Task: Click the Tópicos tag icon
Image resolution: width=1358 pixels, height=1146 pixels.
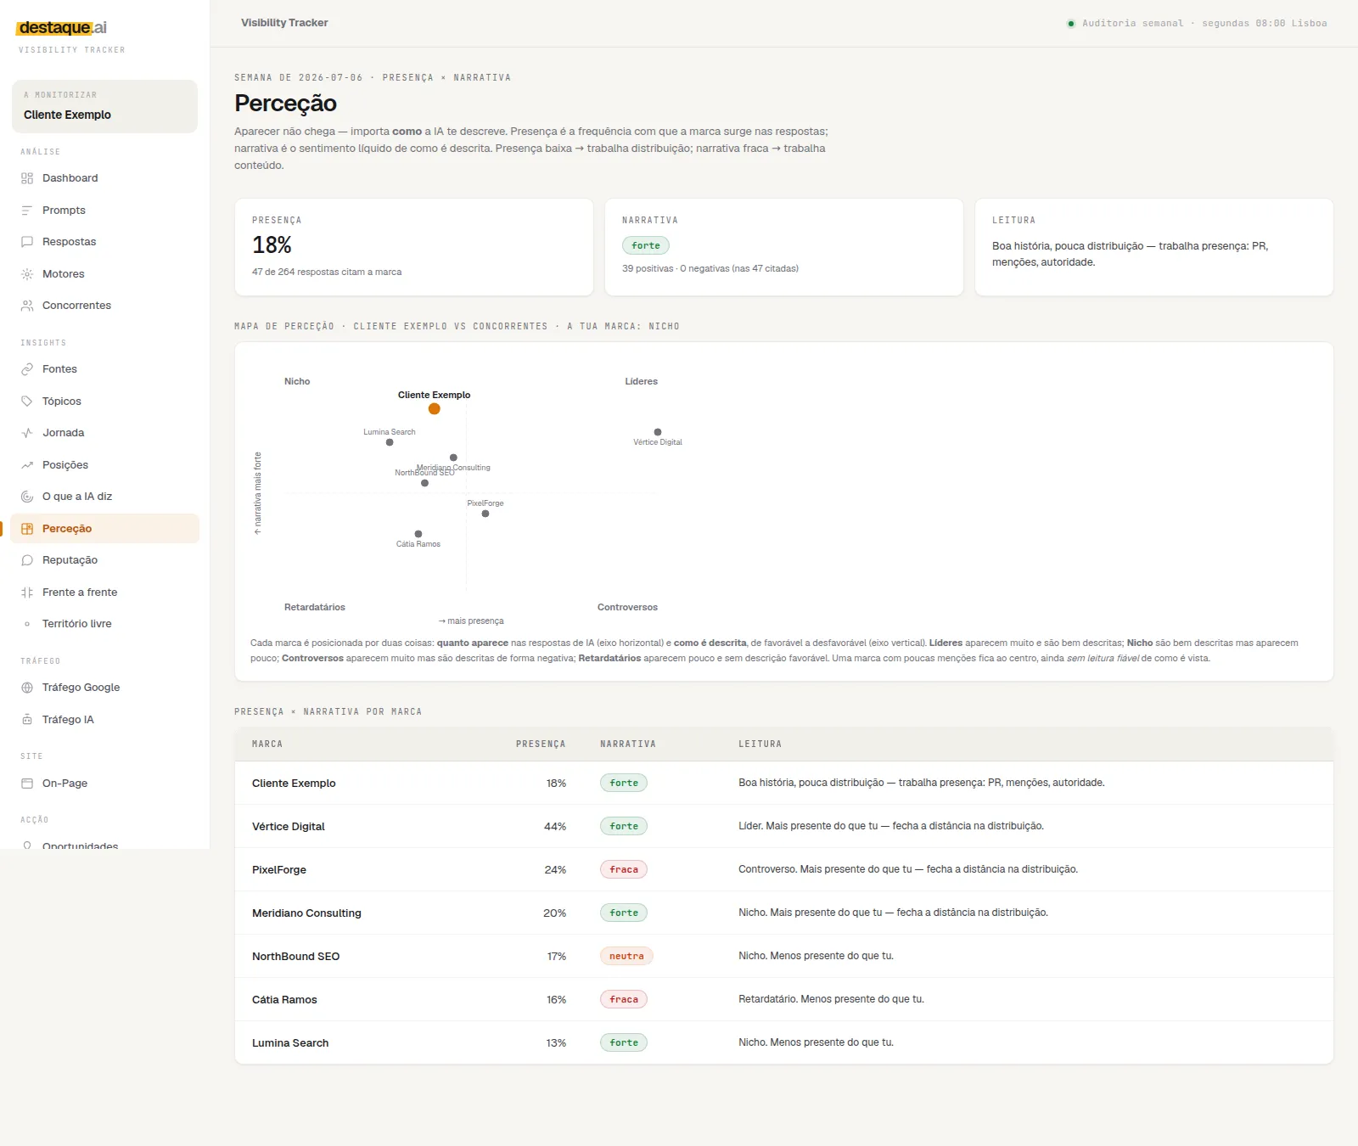Action: click(x=27, y=402)
